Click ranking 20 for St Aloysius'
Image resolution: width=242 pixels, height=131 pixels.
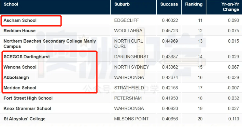(200, 119)
